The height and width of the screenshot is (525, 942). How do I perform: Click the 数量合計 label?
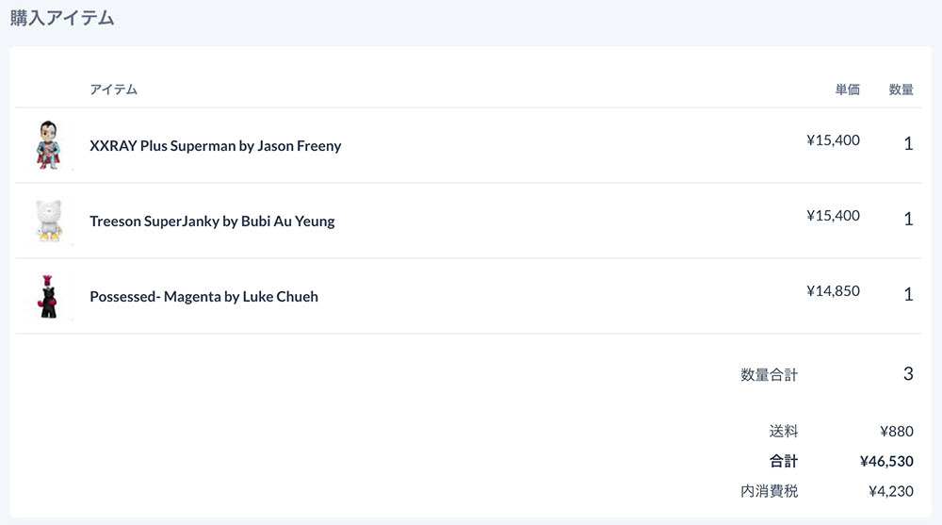(769, 375)
